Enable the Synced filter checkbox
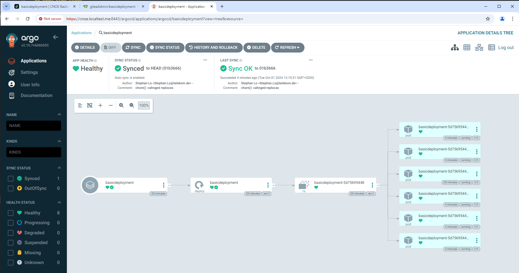Screen dimensions: 519x273 point(11,179)
